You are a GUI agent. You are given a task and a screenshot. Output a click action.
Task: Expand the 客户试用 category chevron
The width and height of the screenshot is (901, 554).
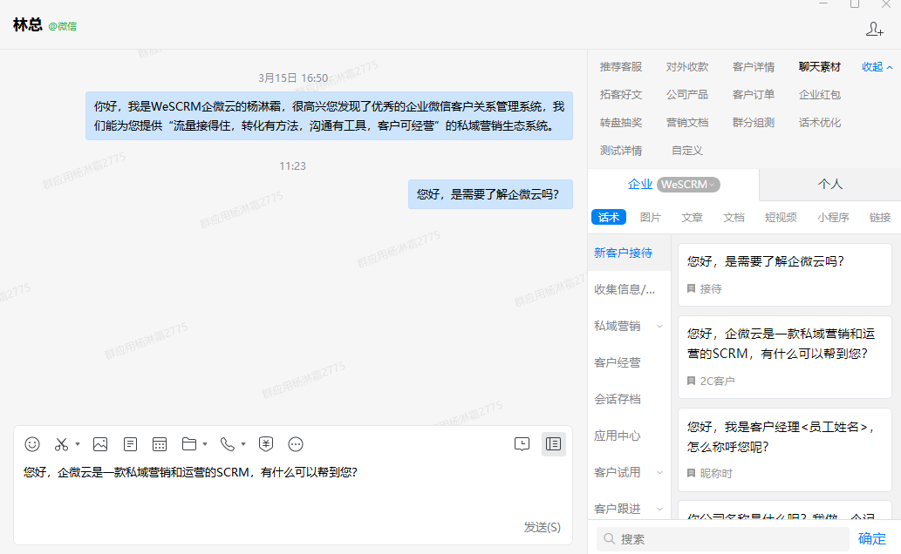[x=659, y=472]
